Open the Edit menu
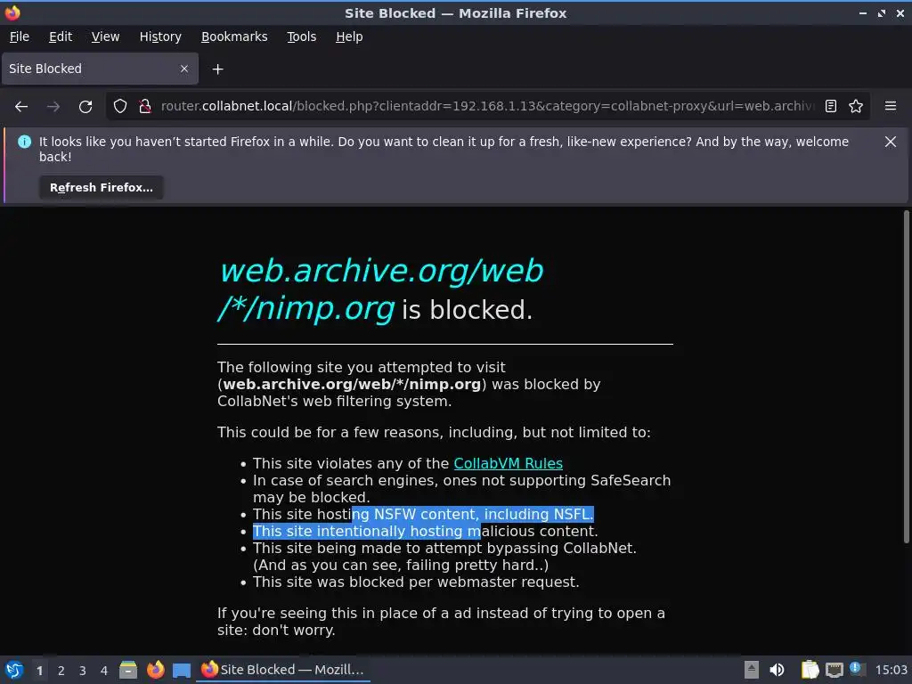Viewport: 912px width, 684px height. tap(61, 37)
